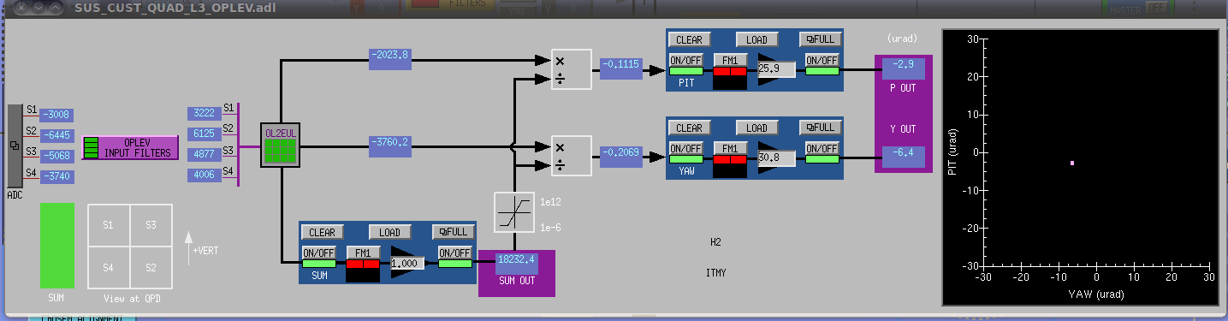Edit the YAW gain value 30.8

click(x=776, y=158)
